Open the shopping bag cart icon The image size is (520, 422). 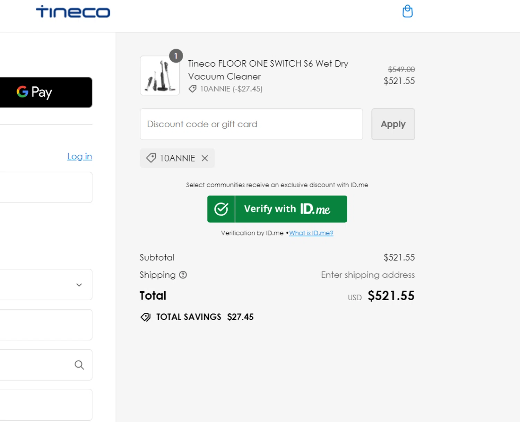click(x=407, y=11)
